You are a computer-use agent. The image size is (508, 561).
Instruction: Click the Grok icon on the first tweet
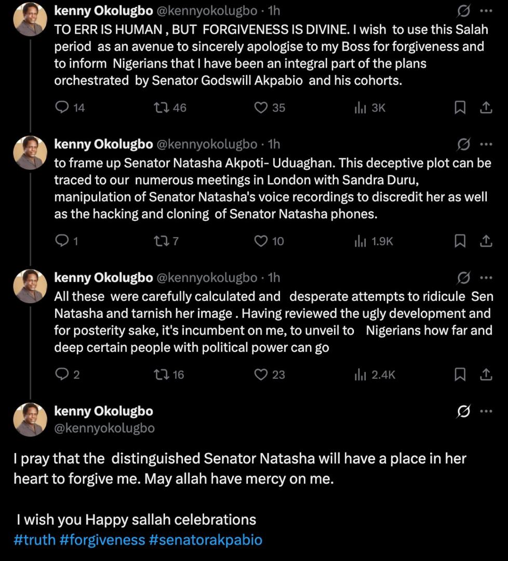click(463, 10)
